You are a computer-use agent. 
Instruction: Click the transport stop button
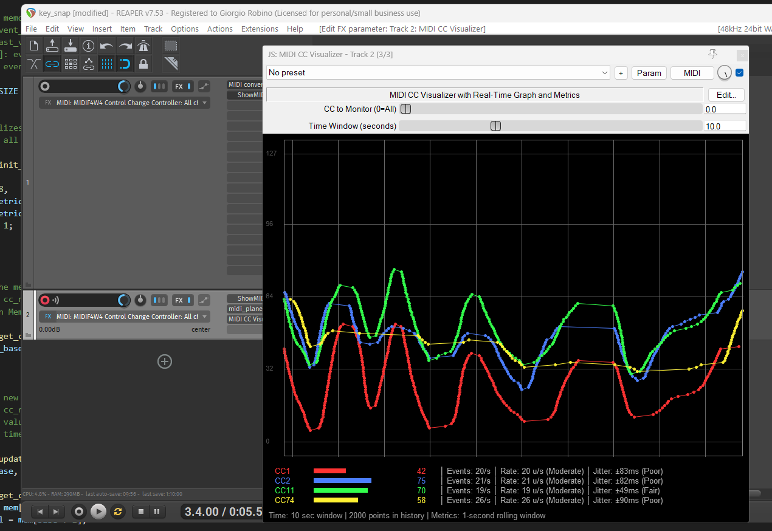[141, 512]
